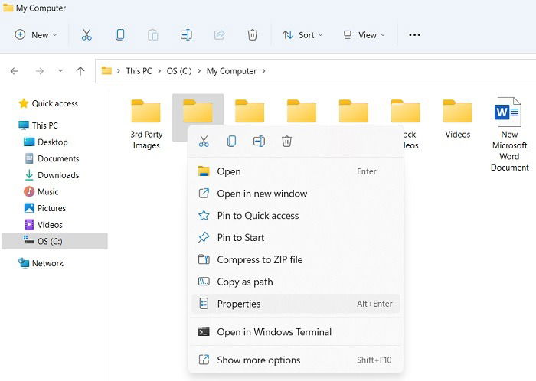
Task: Click the Cut icon in the top toolbar
Action: (x=87, y=35)
